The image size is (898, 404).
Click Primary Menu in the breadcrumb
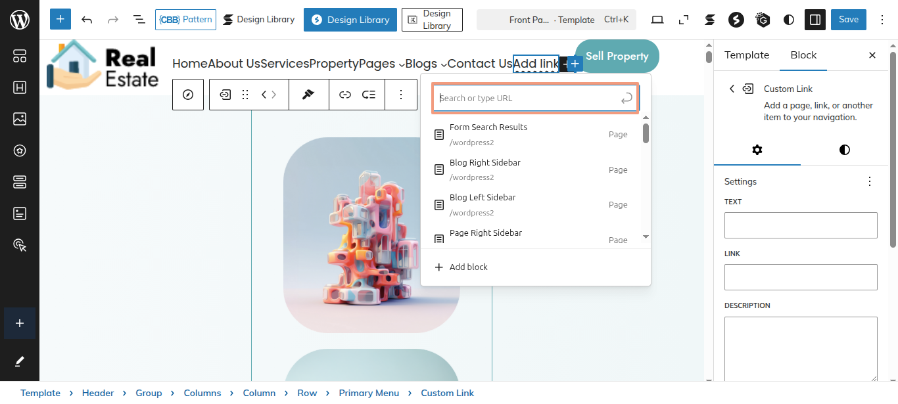point(369,393)
